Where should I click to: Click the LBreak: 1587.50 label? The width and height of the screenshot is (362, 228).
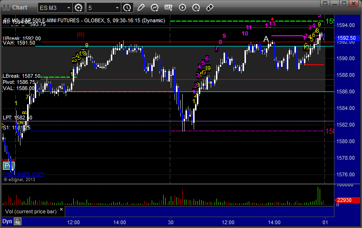[x=21, y=76]
